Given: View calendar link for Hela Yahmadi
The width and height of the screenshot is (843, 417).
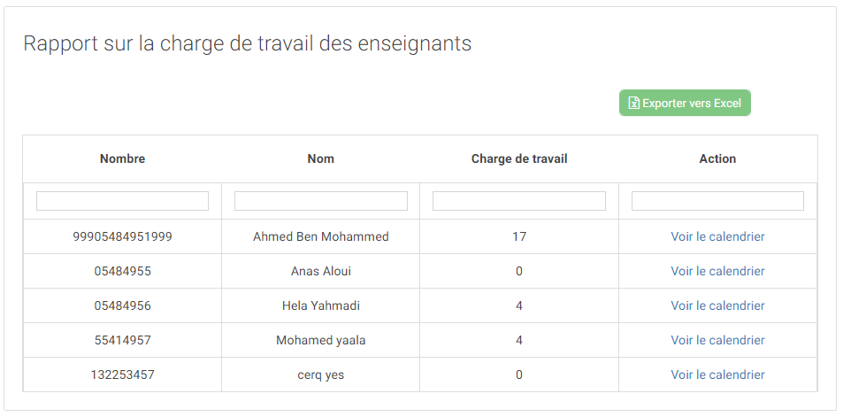Looking at the screenshot, I should pos(717,305).
